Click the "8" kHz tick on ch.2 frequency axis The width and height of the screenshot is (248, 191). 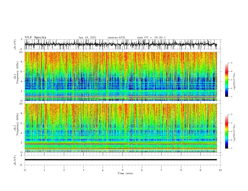22,114
